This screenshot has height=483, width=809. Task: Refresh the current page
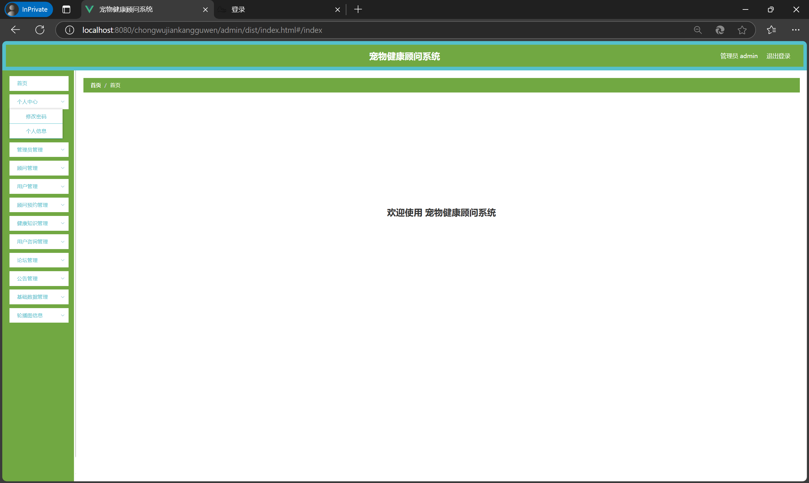pos(40,30)
